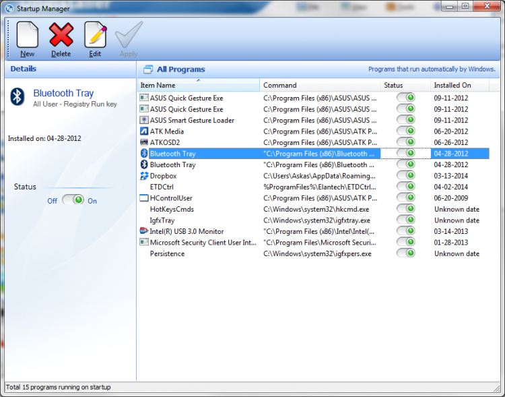Click the Off label beside status switch
Viewport: 505px width, 397px height.
(x=52, y=201)
